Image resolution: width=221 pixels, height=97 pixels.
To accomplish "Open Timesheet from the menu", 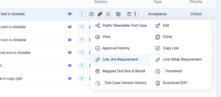I will point(181,71).
